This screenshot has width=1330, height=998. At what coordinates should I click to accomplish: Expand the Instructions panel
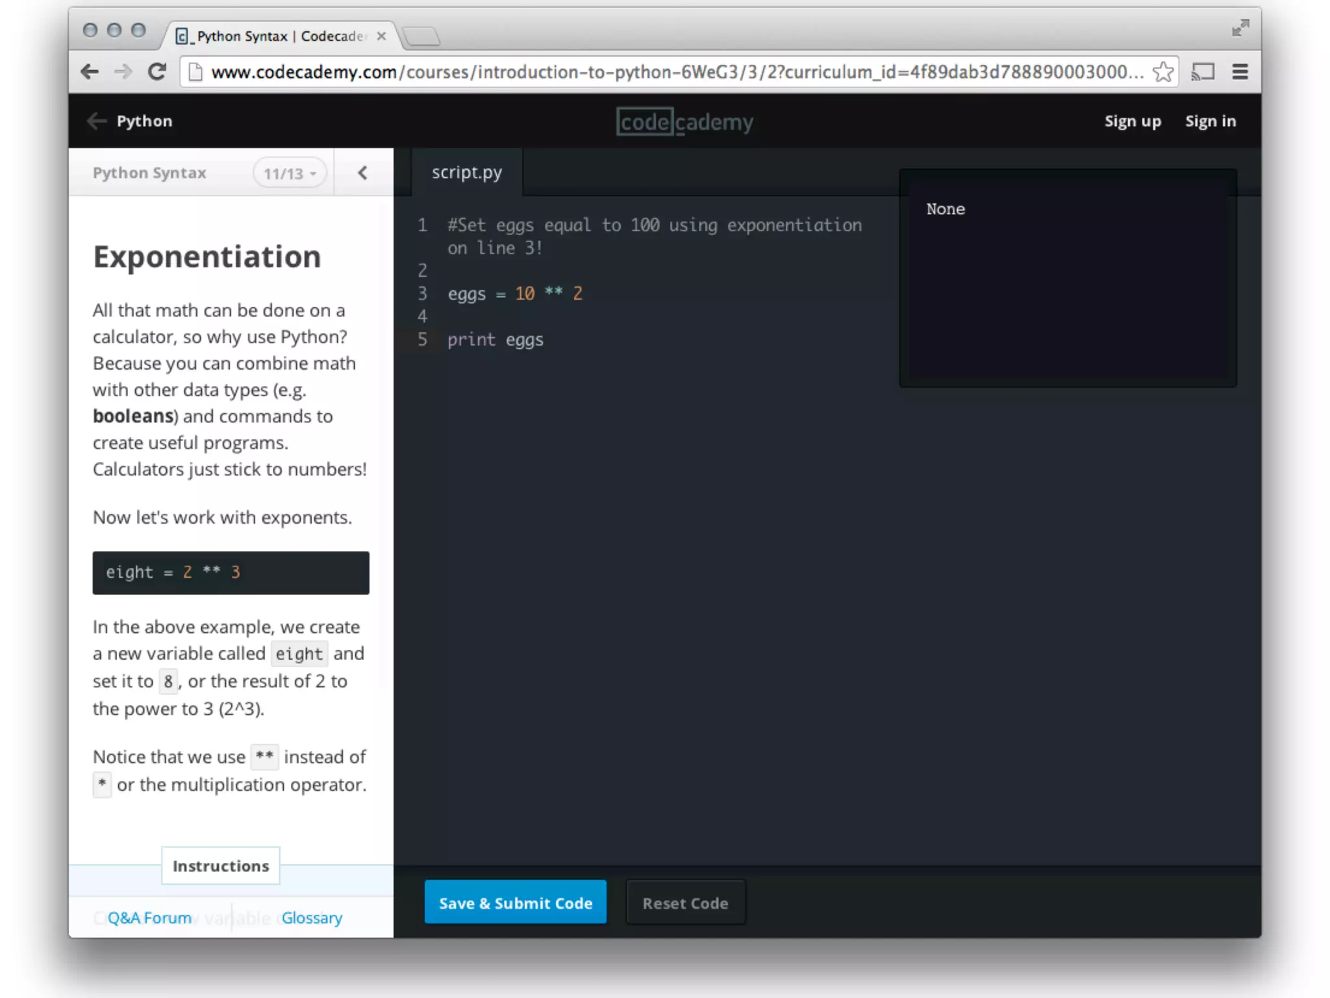pyautogui.click(x=220, y=865)
